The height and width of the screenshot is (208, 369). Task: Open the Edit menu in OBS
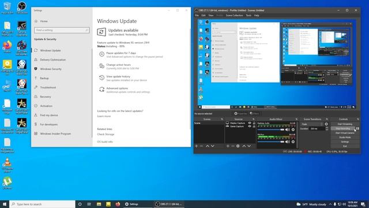pyautogui.click(x=204, y=16)
